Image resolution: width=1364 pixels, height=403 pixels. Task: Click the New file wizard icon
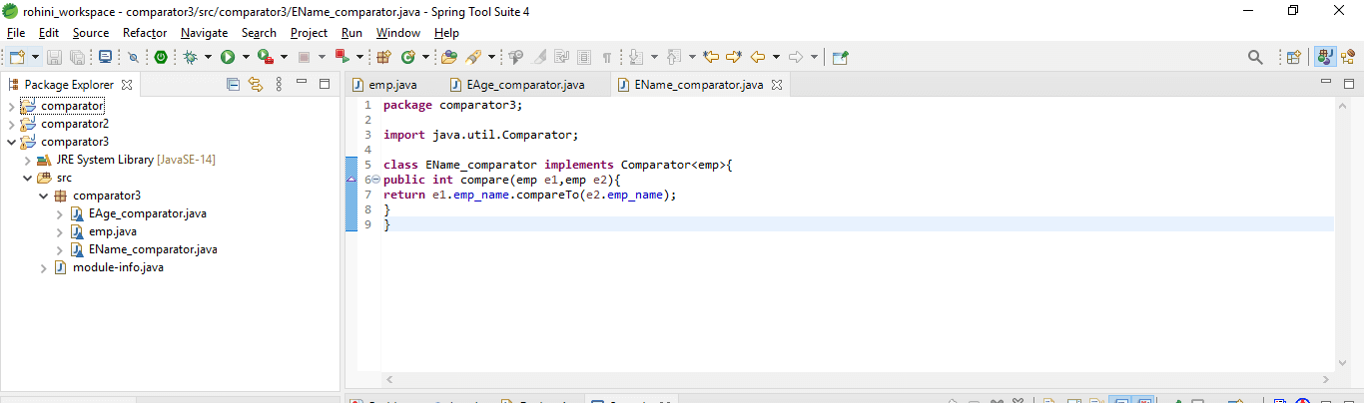click(17, 57)
